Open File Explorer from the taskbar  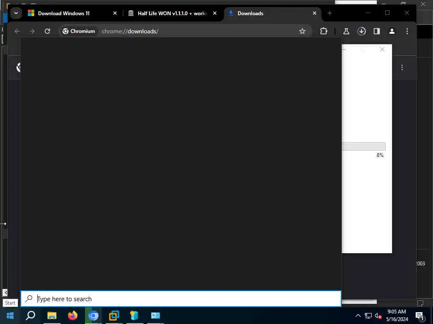tap(52, 316)
